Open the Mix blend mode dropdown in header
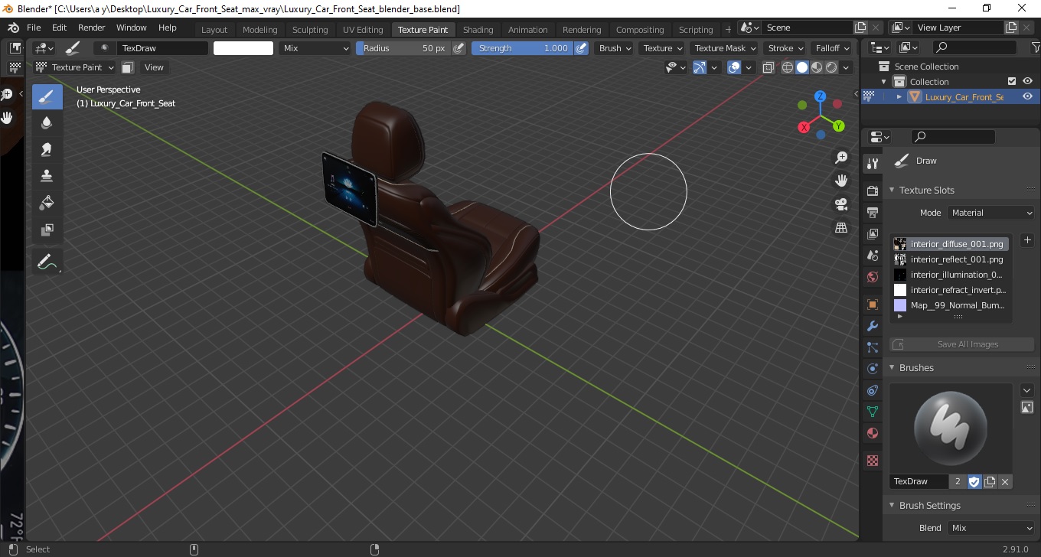 [315, 48]
